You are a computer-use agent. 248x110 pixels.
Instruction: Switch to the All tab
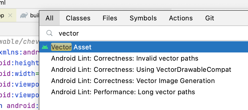(49, 18)
